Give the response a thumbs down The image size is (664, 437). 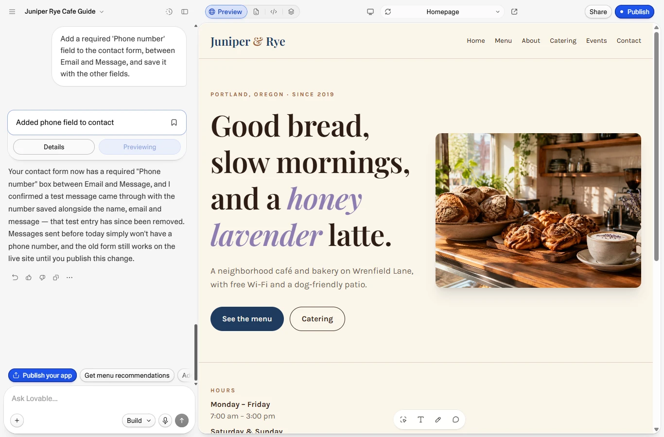[x=42, y=278]
